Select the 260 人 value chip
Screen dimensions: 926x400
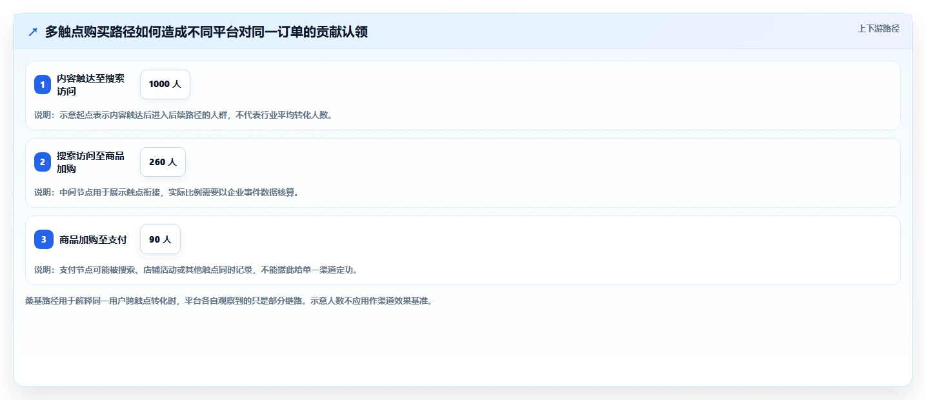click(x=163, y=162)
